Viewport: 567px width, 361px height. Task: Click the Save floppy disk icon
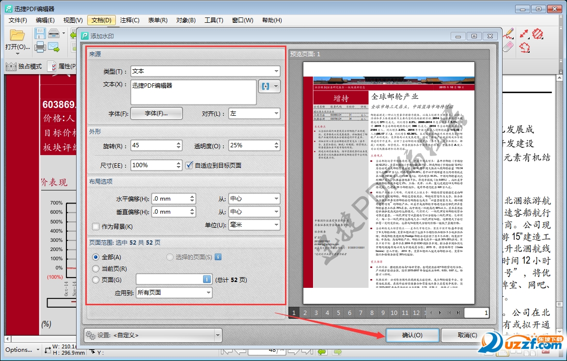[x=40, y=33]
